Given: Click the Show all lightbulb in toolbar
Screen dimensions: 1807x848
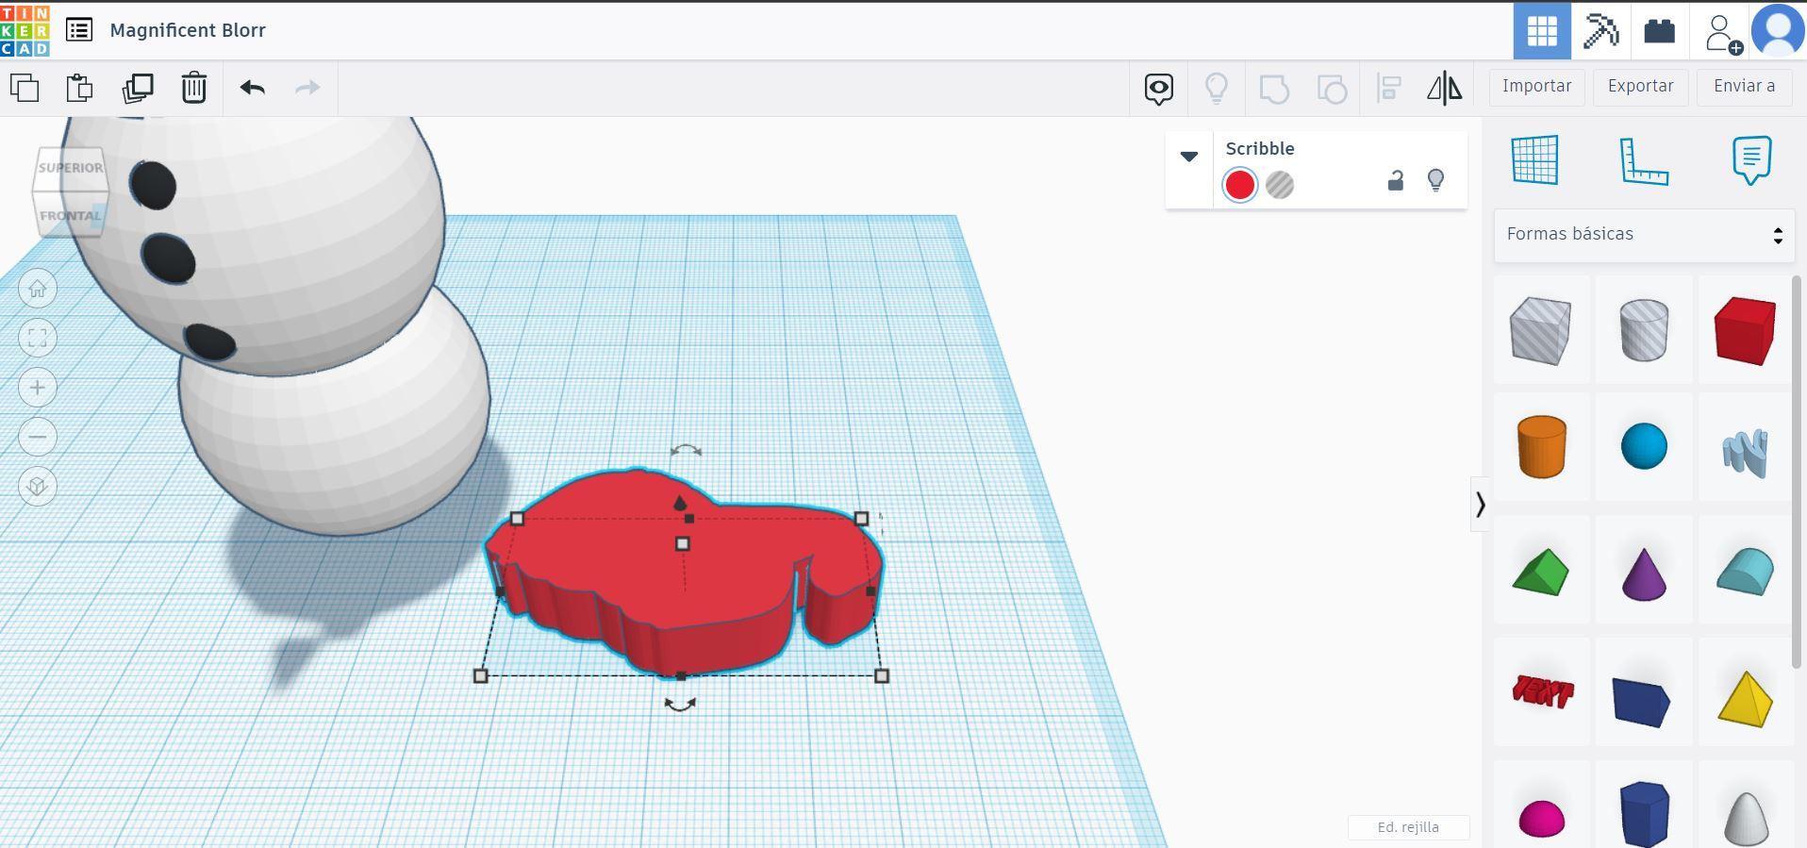Looking at the screenshot, I should tap(1217, 89).
